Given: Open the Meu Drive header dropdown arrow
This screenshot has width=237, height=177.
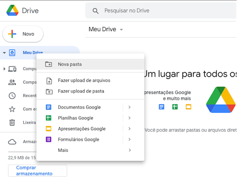Looking at the screenshot, I should pyautogui.click(x=121, y=30).
